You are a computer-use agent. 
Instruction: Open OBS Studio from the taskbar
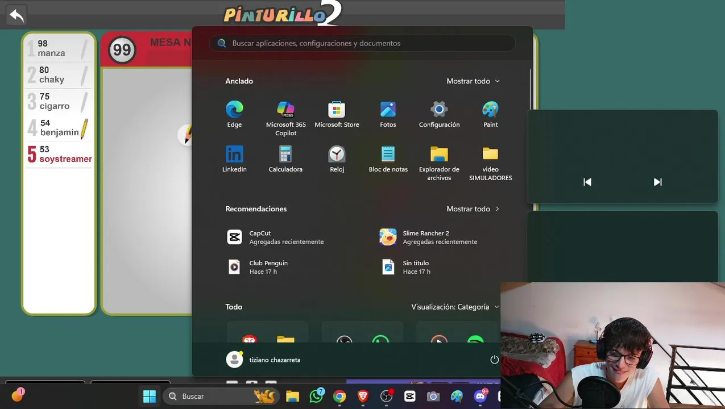click(x=387, y=397)
